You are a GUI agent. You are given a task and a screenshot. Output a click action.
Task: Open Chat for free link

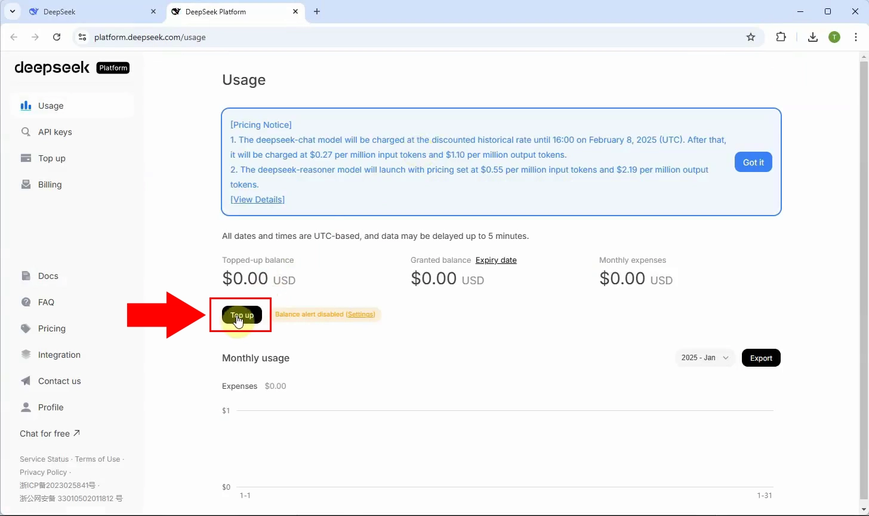[50, 434]
